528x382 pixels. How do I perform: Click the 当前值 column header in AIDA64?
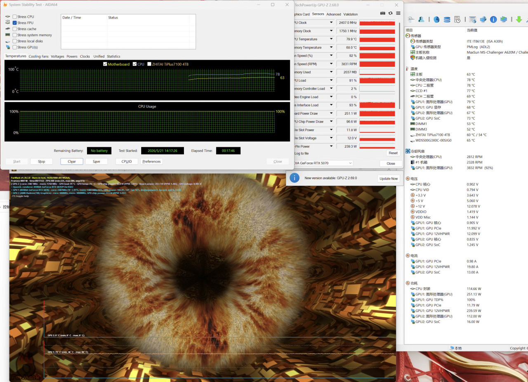pyautogui.click(x=472, y=30)
